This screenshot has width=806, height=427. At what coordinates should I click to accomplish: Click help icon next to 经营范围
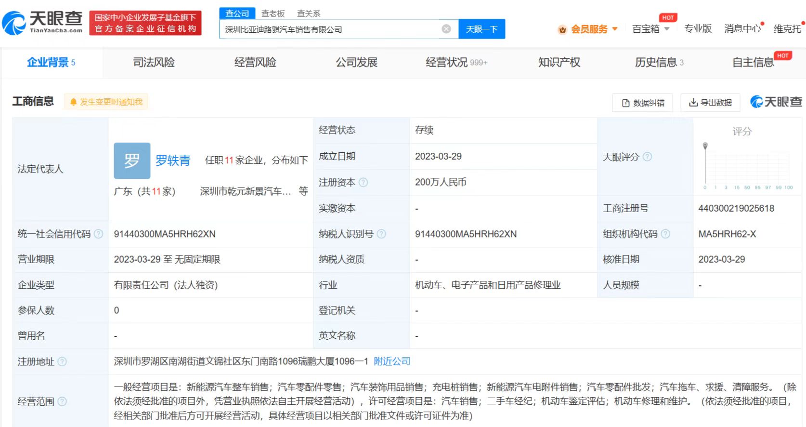[x=62, y=401]
